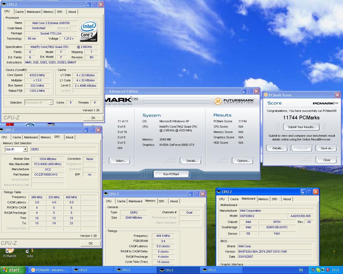Open the volume speaker tray icon
This screenshot has width=343, height=274.
tap(323, 270)
